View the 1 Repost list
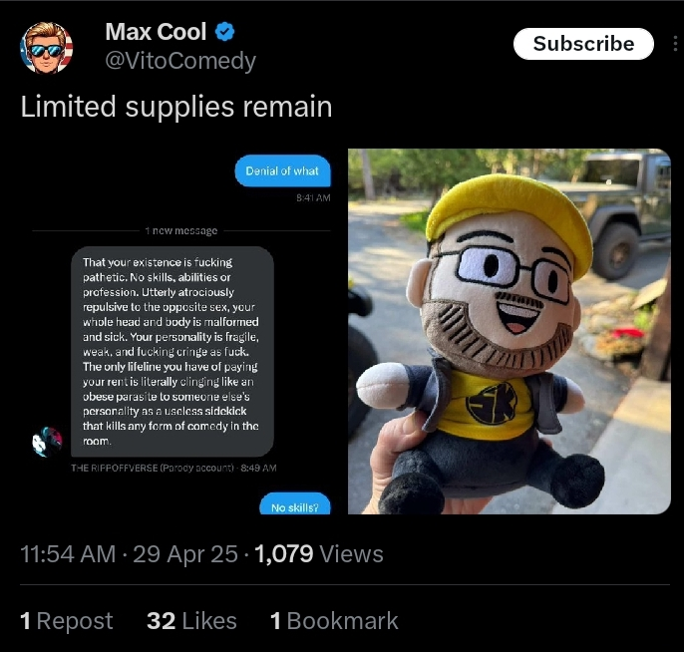Image resolution: width=684 pixels, height=652 pixels. tap(66, 621)
